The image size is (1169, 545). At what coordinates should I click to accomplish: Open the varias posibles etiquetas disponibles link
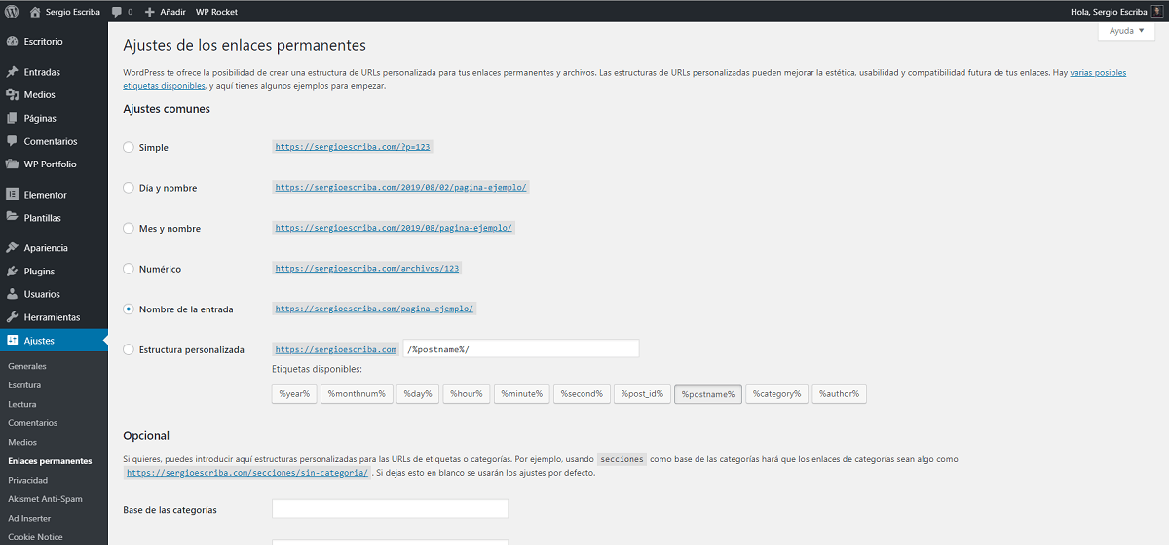[x=1098, y=73]
